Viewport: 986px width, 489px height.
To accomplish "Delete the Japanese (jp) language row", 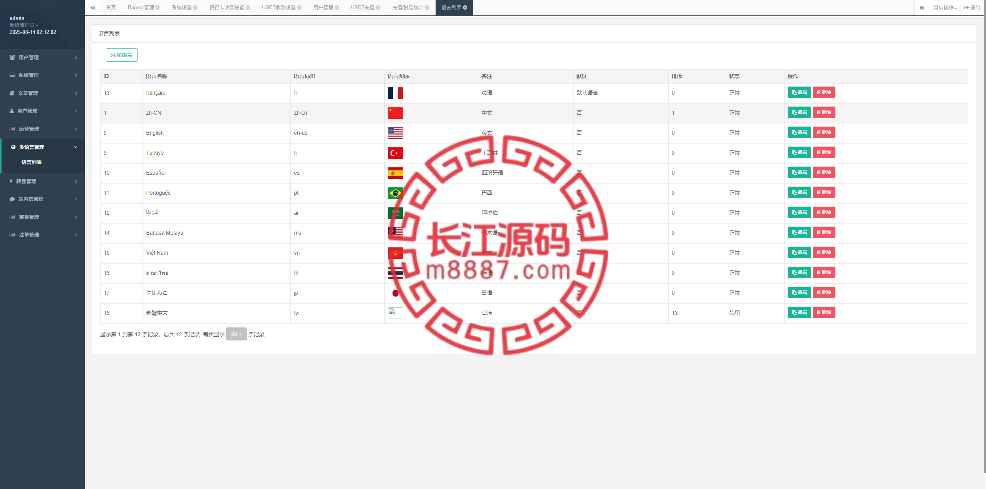I will (x=824, y=292).
